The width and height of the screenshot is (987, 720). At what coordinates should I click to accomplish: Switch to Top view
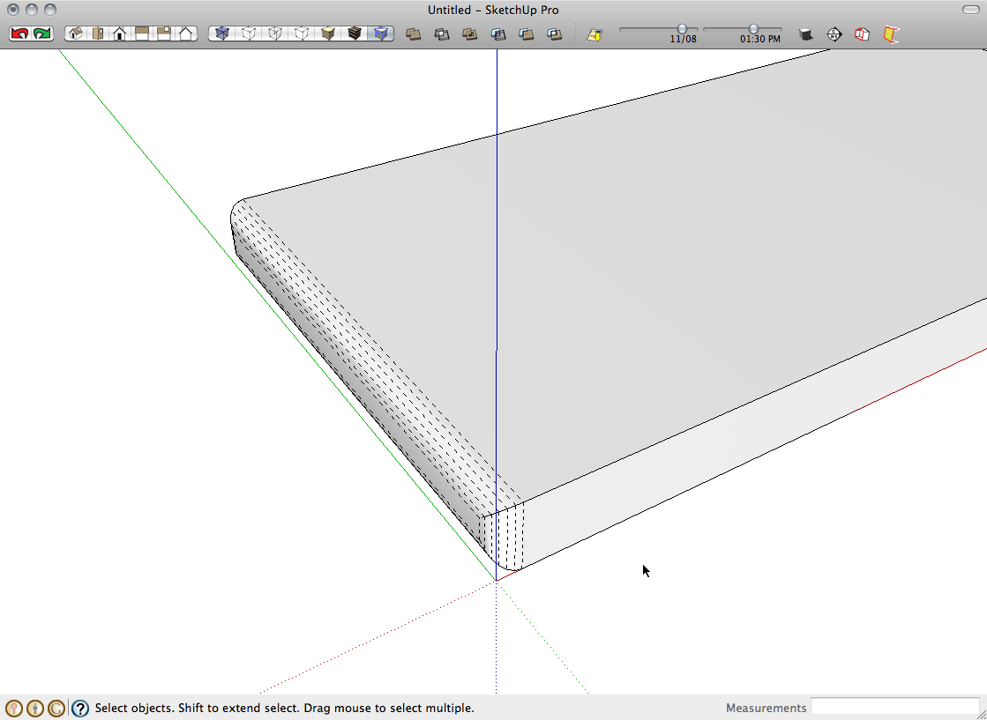(97, 33)
